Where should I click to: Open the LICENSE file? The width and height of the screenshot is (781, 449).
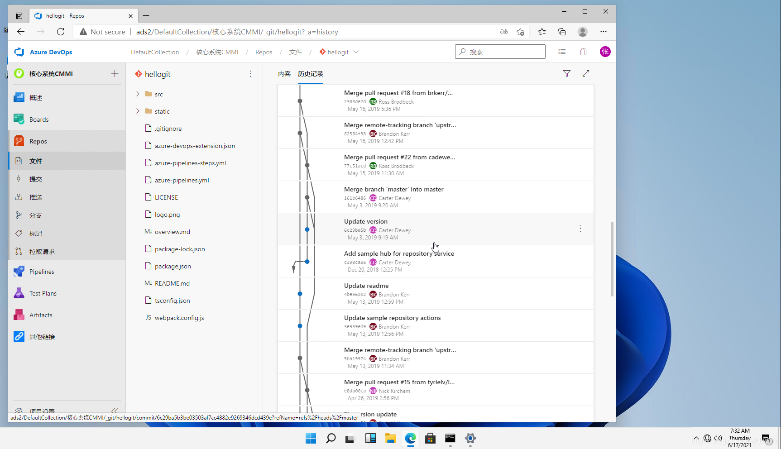click(x=166, y=197)
